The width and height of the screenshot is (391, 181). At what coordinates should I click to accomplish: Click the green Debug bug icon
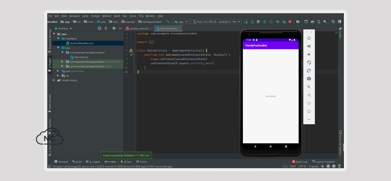265,22
